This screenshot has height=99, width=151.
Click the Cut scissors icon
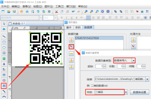(x=56, y=12)
